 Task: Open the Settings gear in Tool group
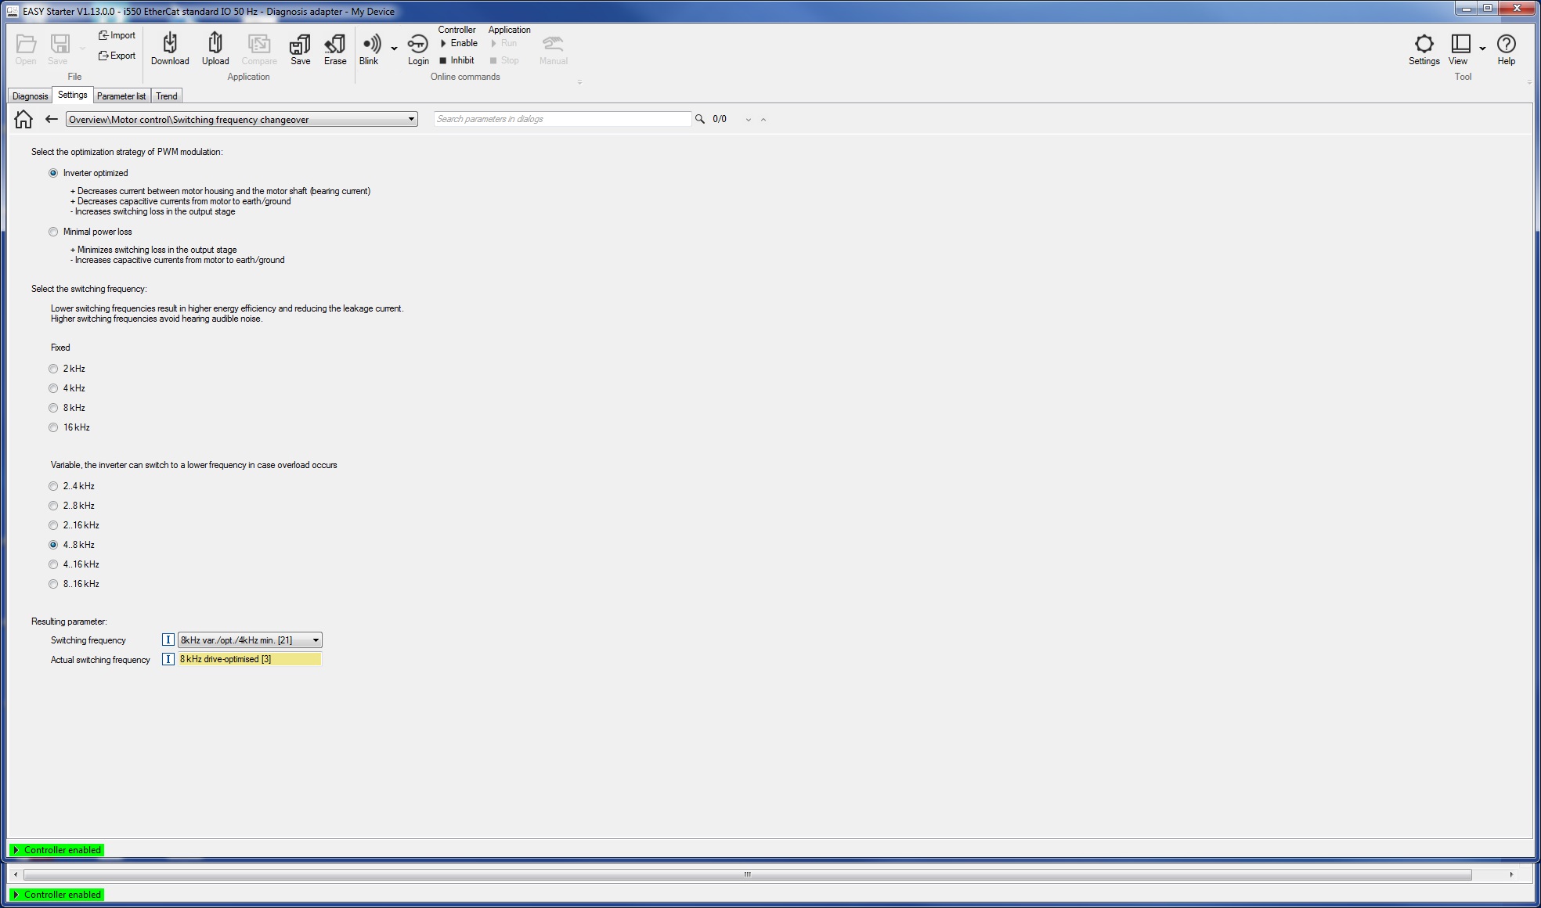[x=1424, y=49]
